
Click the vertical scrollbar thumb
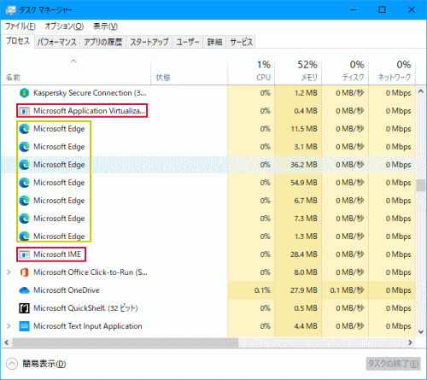pyautogui.click(x=421, y=185)
